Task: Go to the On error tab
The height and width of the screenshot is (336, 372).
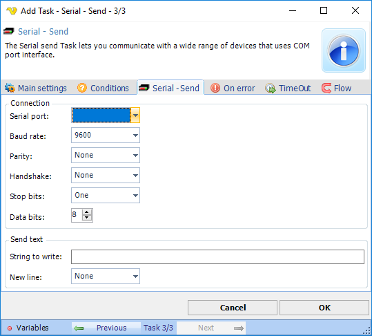Action: [x=233, y=88]
